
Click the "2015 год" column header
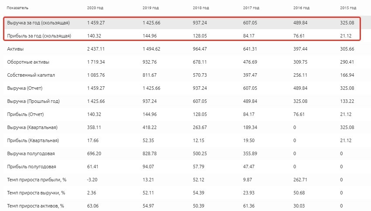pos(348,8)
